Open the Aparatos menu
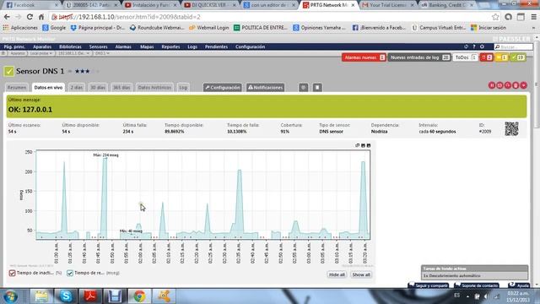 click(x=42, y=46)
